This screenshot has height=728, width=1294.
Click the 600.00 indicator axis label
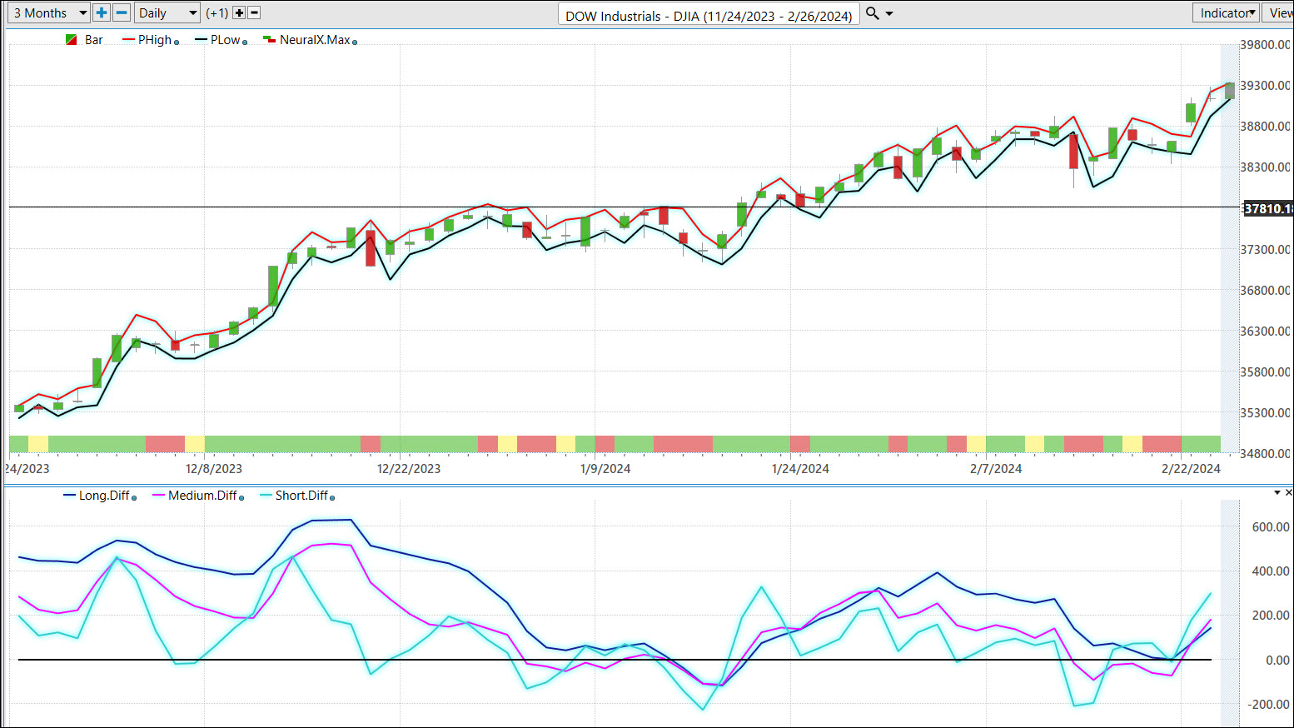pos(1271,527)
